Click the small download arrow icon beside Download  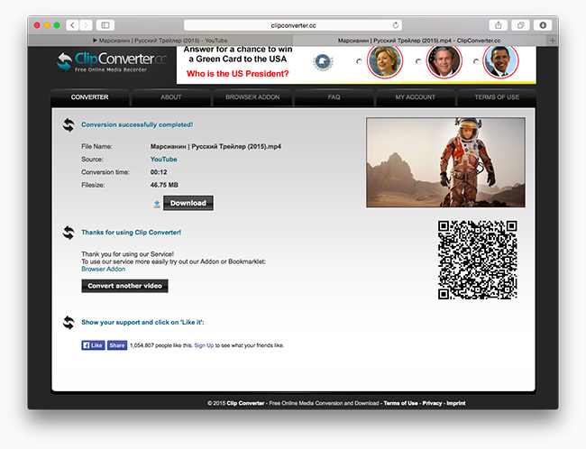pos(157,204)
